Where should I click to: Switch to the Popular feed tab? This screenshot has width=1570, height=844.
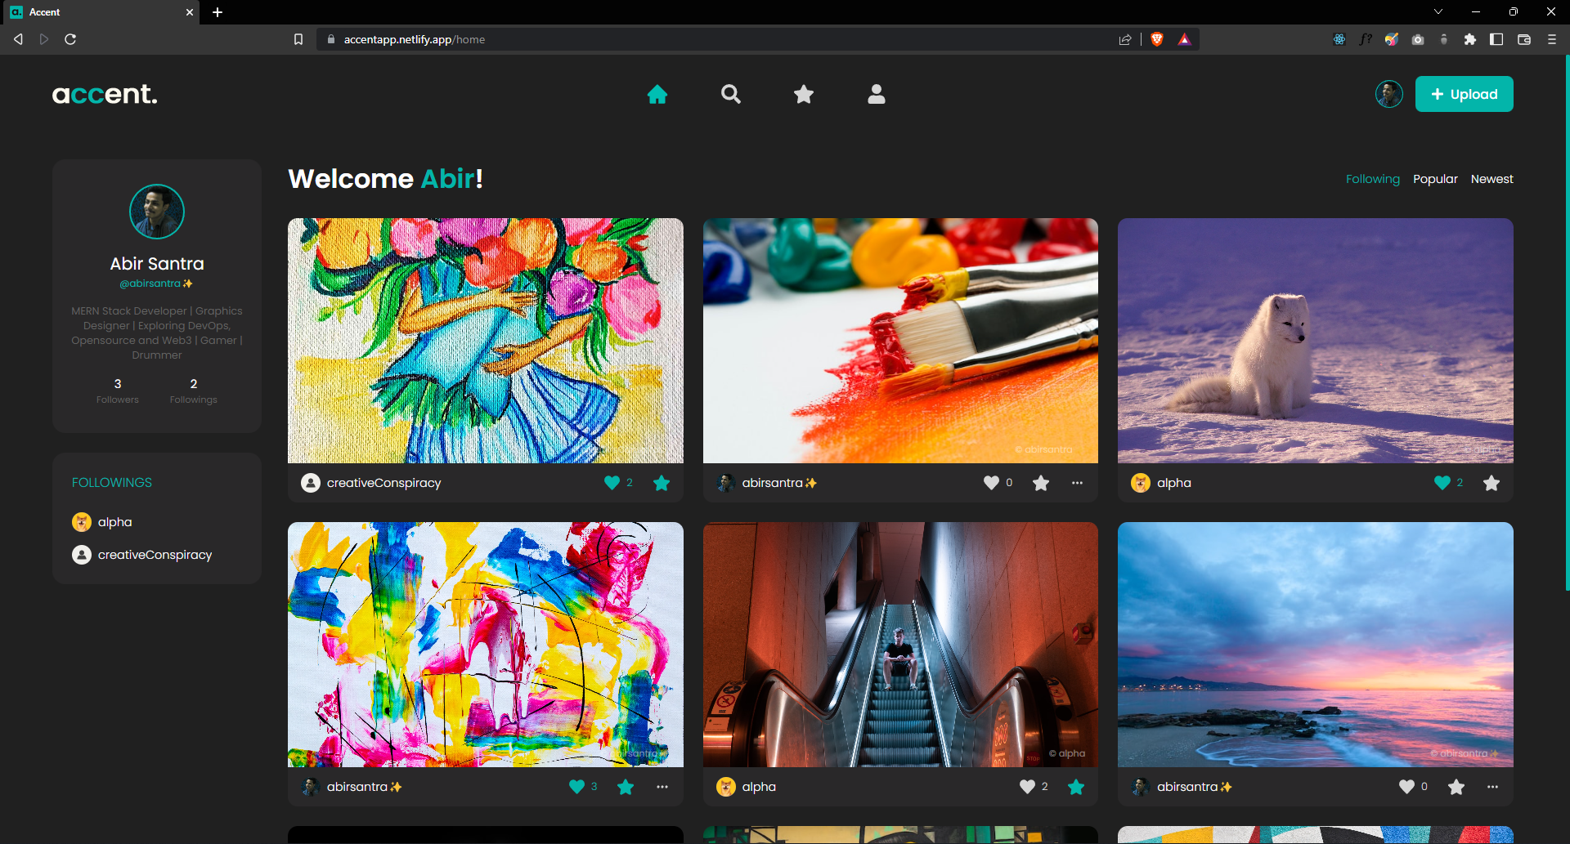coord(1436,179)
